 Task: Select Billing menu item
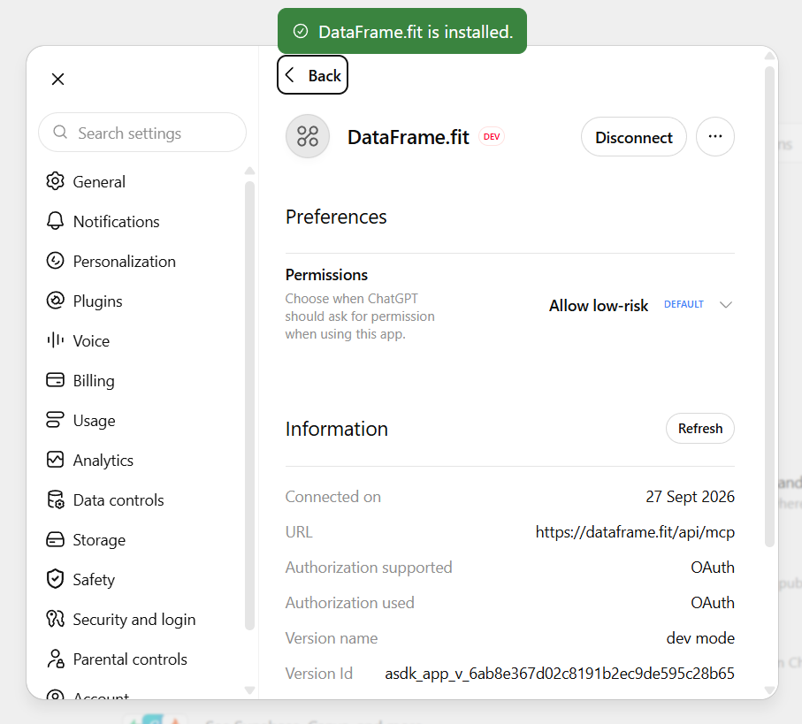[x=94, y=381]
